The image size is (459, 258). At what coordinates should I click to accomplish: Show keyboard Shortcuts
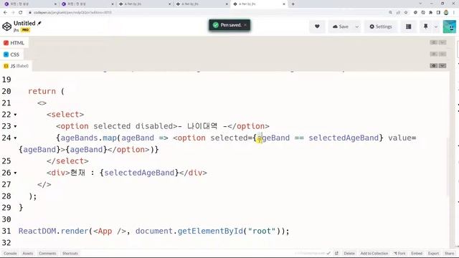(70, 253)
